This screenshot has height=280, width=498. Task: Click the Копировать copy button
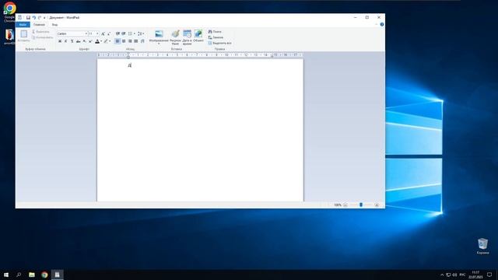tap(42, 37)
